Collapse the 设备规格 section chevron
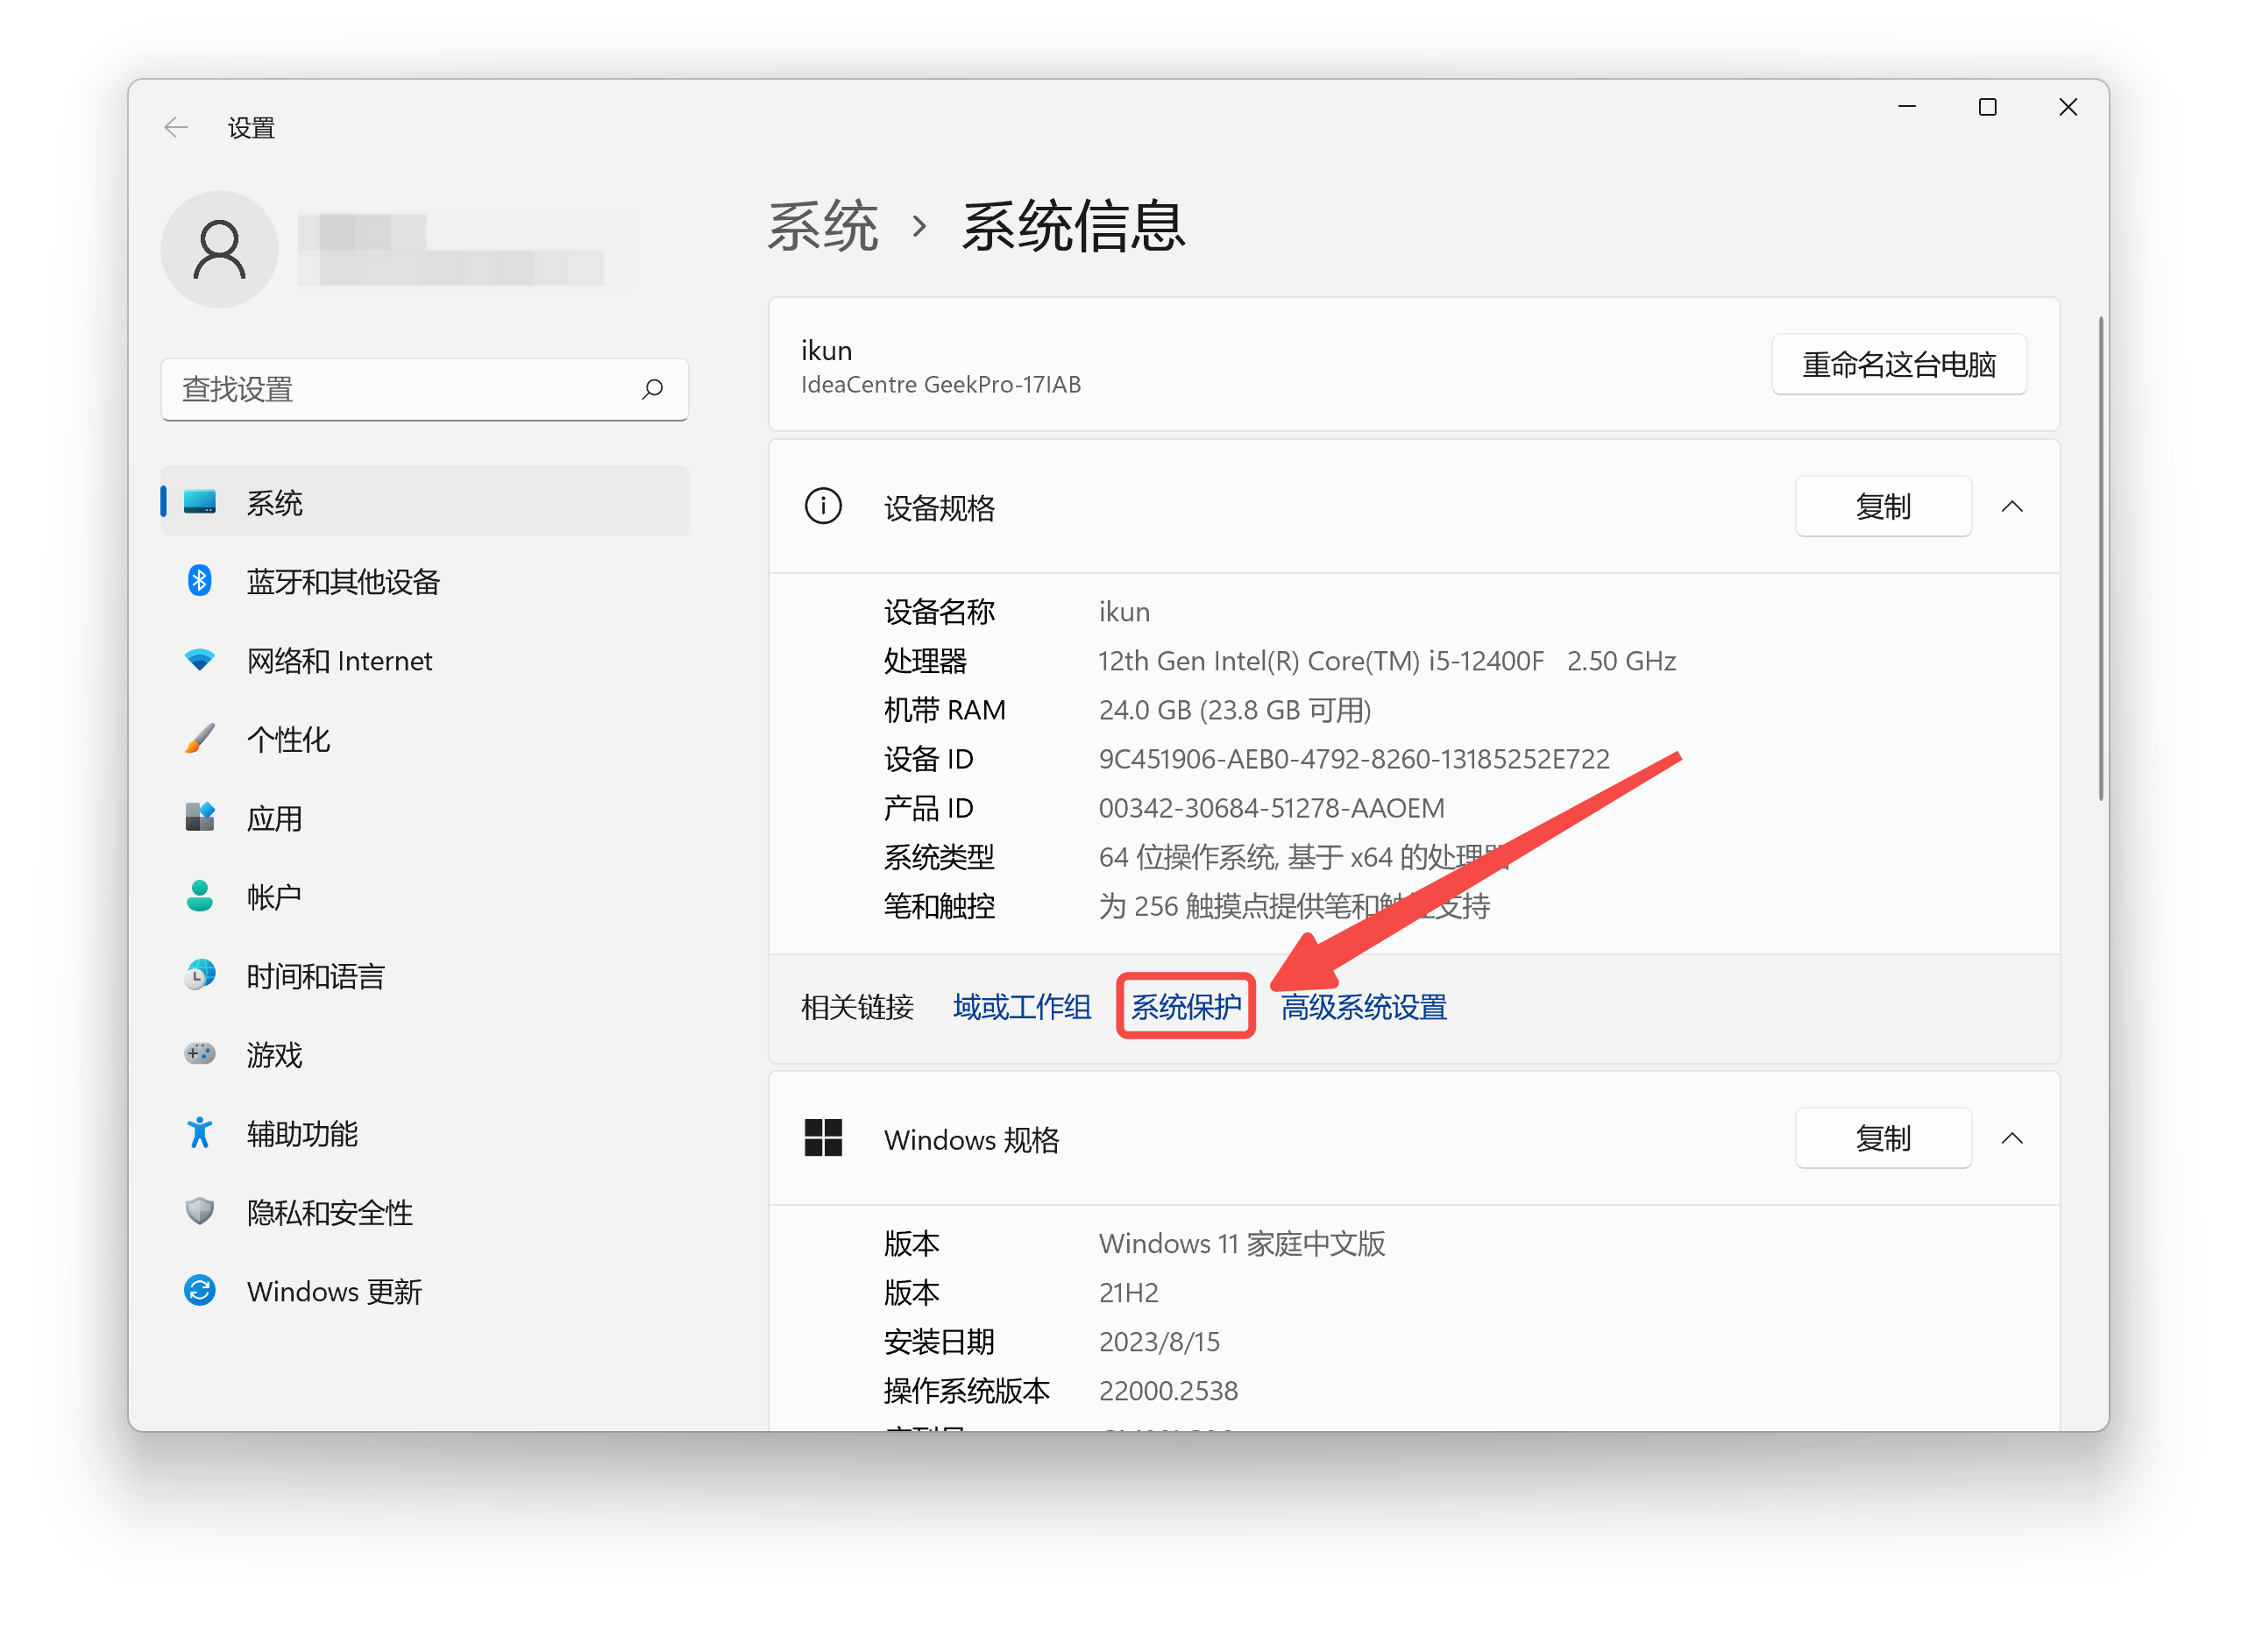This screenshot has height=1651, width=2263. [2013, 507]
